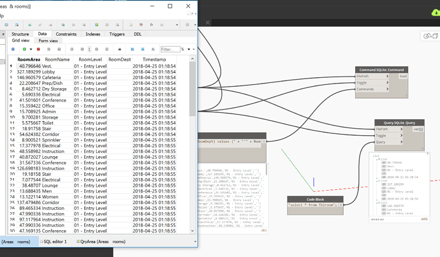Select the Prep/Dish room name cell
The image size is (440, 257).
point(57,84)
